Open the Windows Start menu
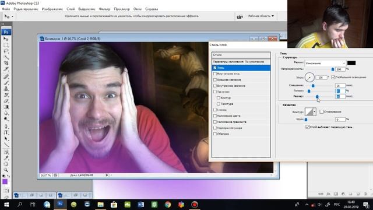The height and width of the screenshot is (210, 373). 6,205
